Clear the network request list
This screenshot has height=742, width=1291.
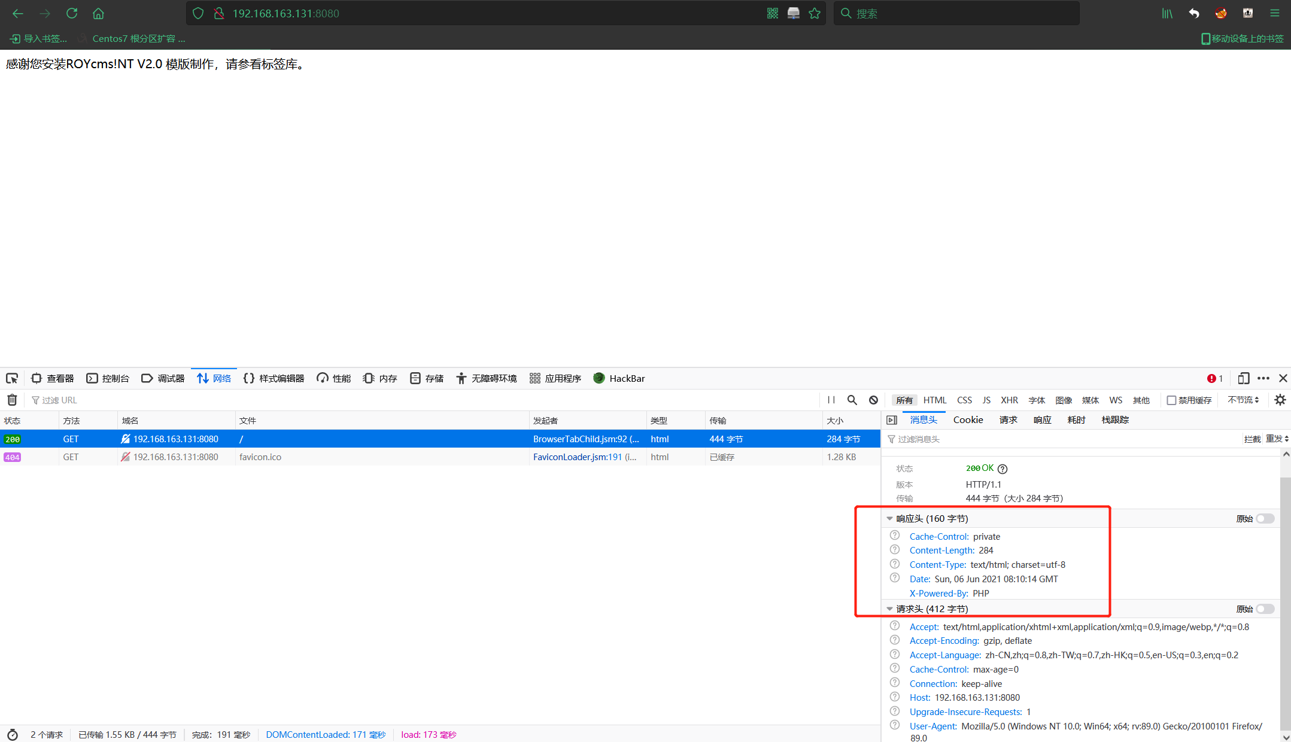pyautogui.click(x=12, y=400)
